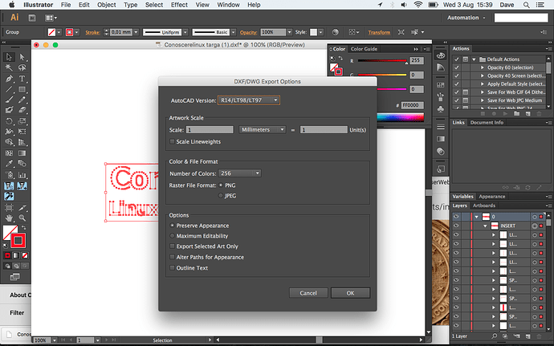Image resolution: width=554 pixels, height=346 pixels.
Task: Check Alter Paths for Appearance
Action: (x=172, y=257)
